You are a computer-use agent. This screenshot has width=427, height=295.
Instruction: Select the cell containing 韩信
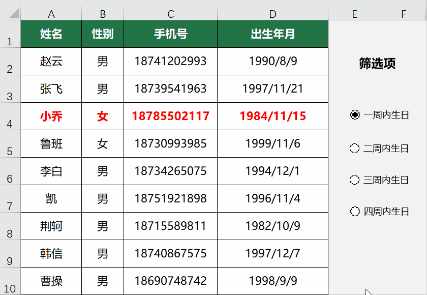coord(51,254)
